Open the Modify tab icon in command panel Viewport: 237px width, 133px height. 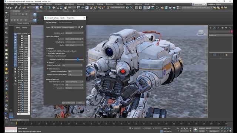[214, 28]
